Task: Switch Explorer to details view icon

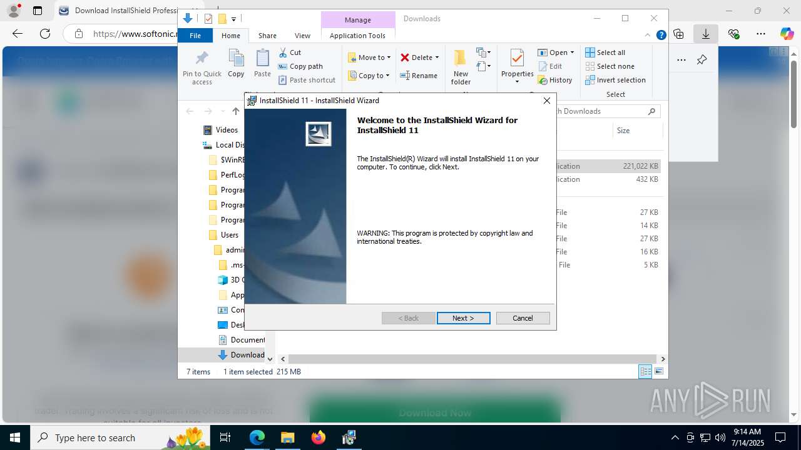Action: tap(645, 372)
